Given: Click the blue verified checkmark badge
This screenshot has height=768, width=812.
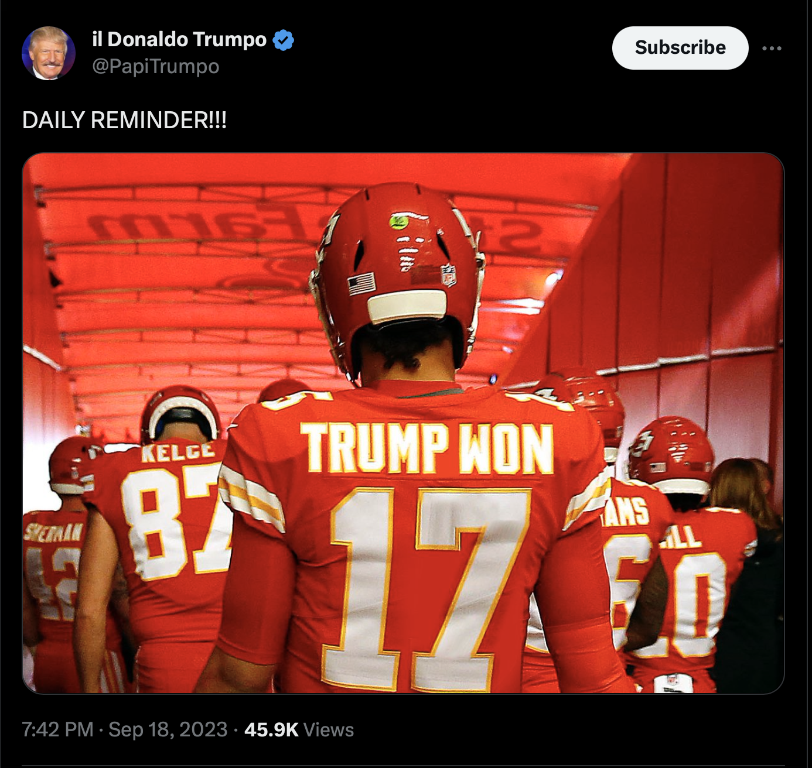Looking at the screenshot, I should click(x=284, y=40).
